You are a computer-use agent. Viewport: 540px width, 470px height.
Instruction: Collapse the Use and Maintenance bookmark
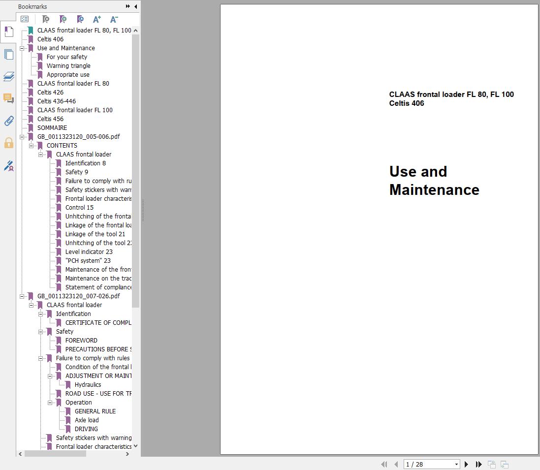click(x=22, y=48)
